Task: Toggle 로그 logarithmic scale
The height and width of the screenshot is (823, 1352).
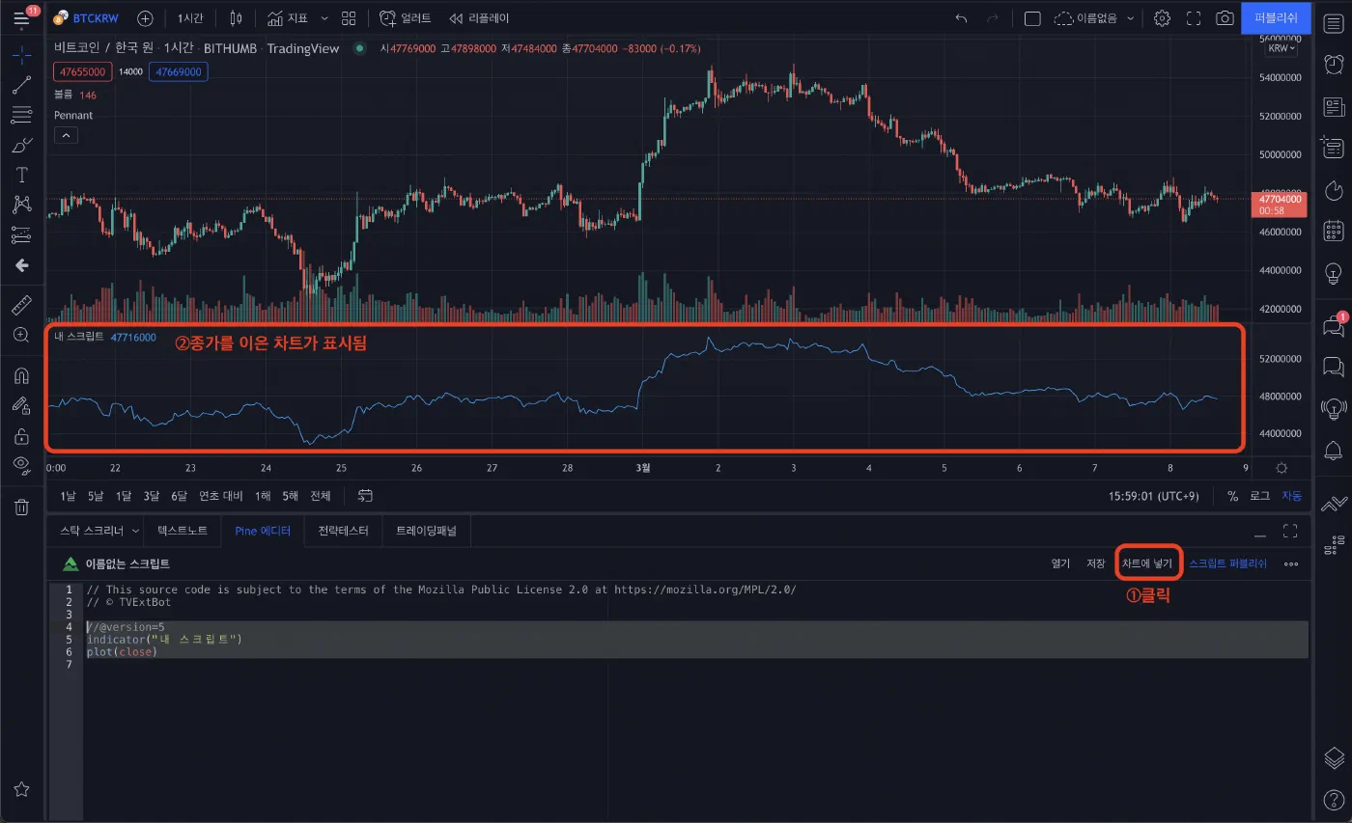Action: (1260, 496)
